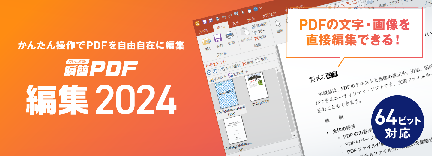432x156 pixels.
Task: Click the PDF app icon in title bar
Action: click(x=198, y=24)
